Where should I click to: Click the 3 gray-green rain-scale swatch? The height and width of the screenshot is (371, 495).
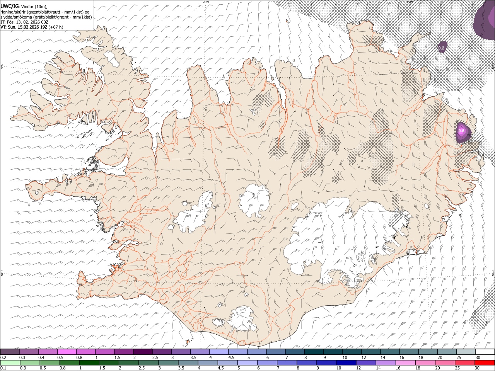pos(168,363)
